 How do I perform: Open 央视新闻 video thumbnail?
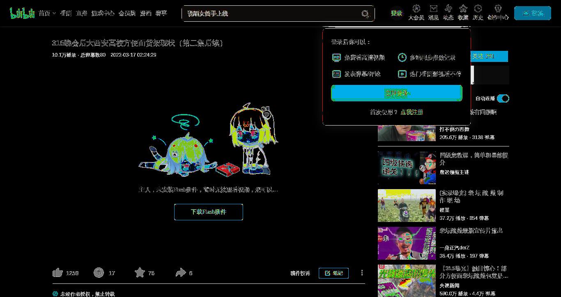click(407, 281)
